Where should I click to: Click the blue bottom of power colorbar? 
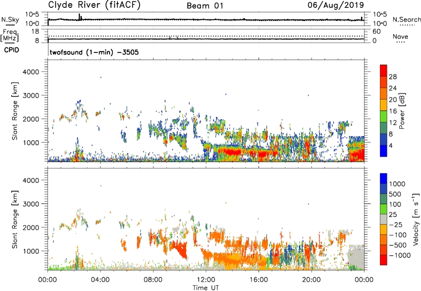(384, 151)
